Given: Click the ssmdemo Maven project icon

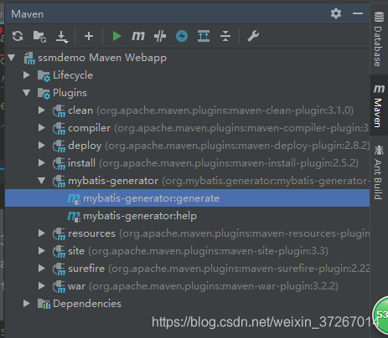Looking at the screenshot, I should click(x=29, y=58).
